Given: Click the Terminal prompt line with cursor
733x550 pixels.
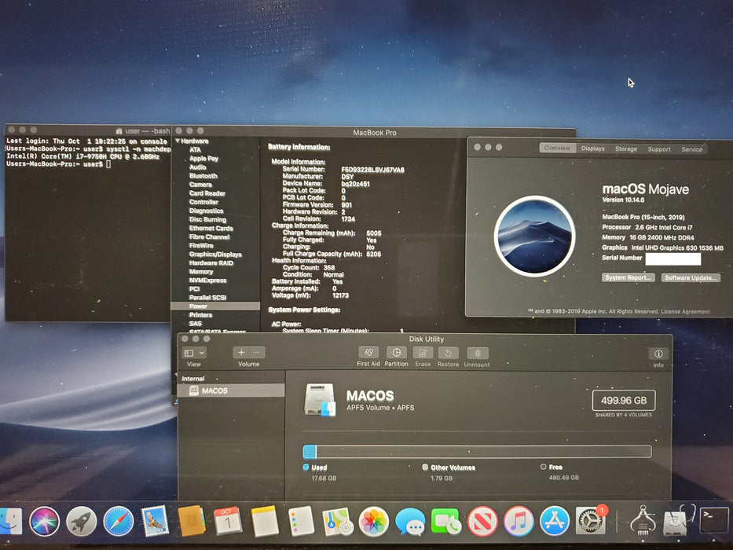Looking at the screenshot, I should coord(58,164).
